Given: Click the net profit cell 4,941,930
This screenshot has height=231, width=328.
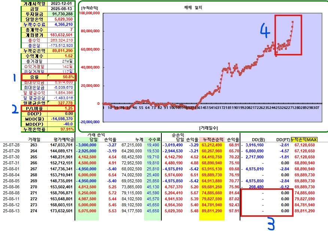Looking at the screenshot, I should [x=174, y=199].
